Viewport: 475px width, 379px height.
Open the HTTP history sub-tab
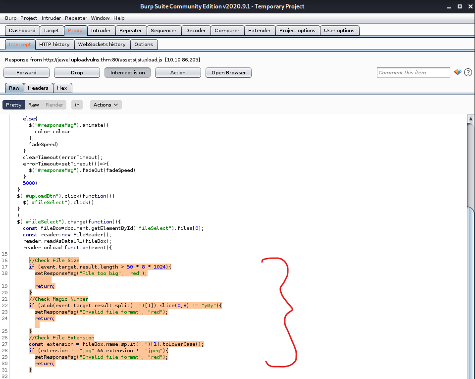coord(54,45)
